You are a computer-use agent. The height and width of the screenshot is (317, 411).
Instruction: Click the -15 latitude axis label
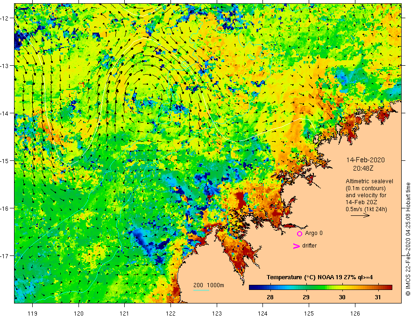[5, 160]
